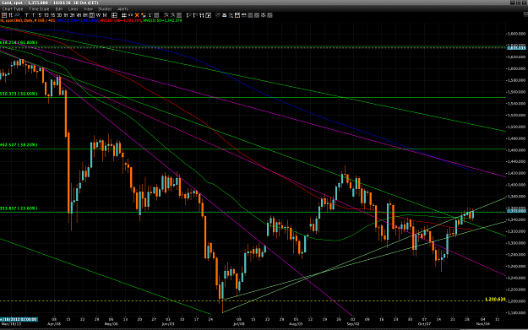
Task: Click the hash grid lines icon
Action: (123, 15)
